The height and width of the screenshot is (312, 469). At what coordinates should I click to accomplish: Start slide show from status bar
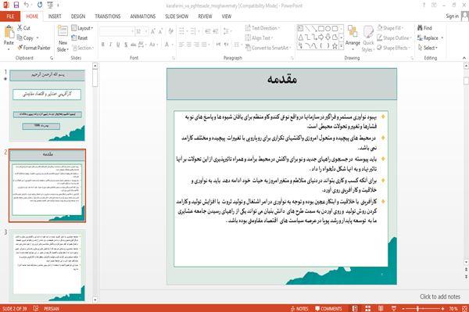394,308
